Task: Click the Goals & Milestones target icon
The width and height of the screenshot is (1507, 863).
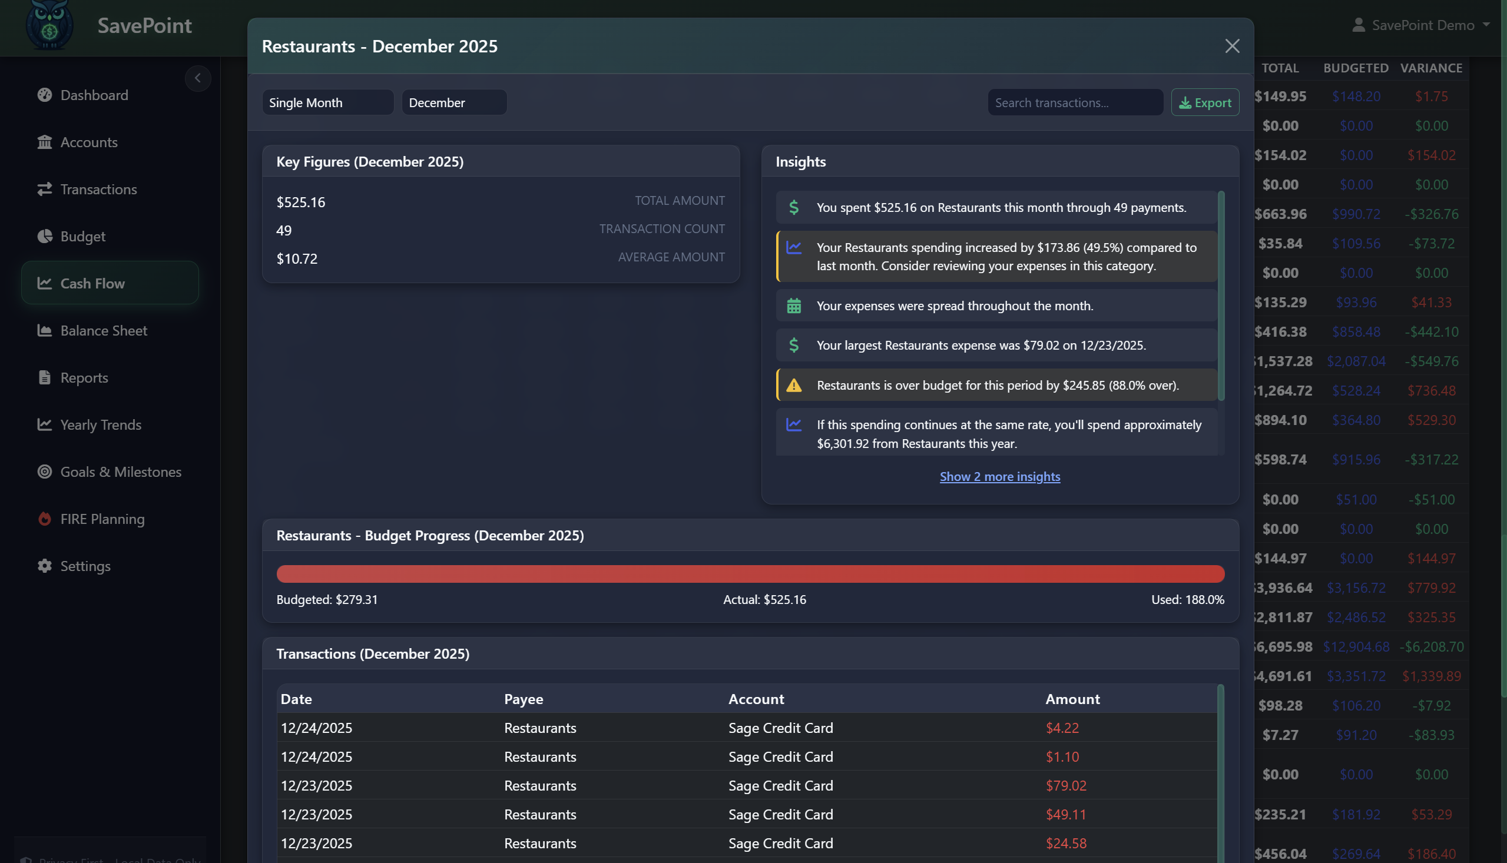Action: tap(45, 472)
